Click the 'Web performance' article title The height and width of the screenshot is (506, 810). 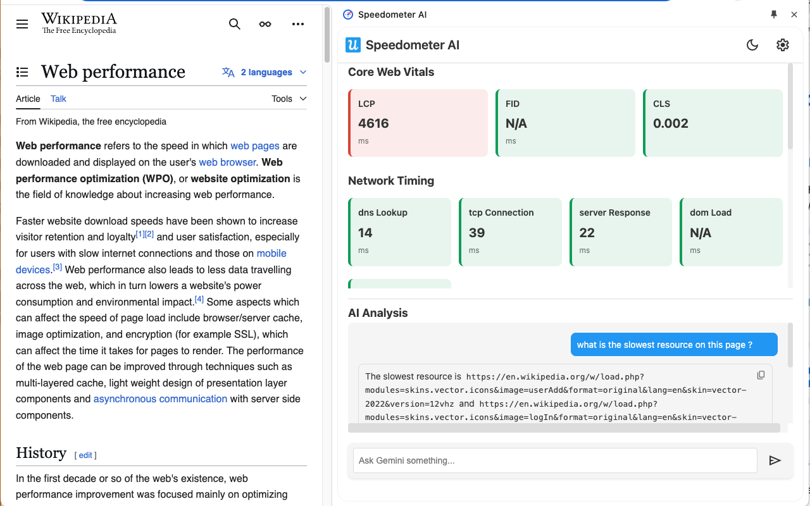(113, 72)
